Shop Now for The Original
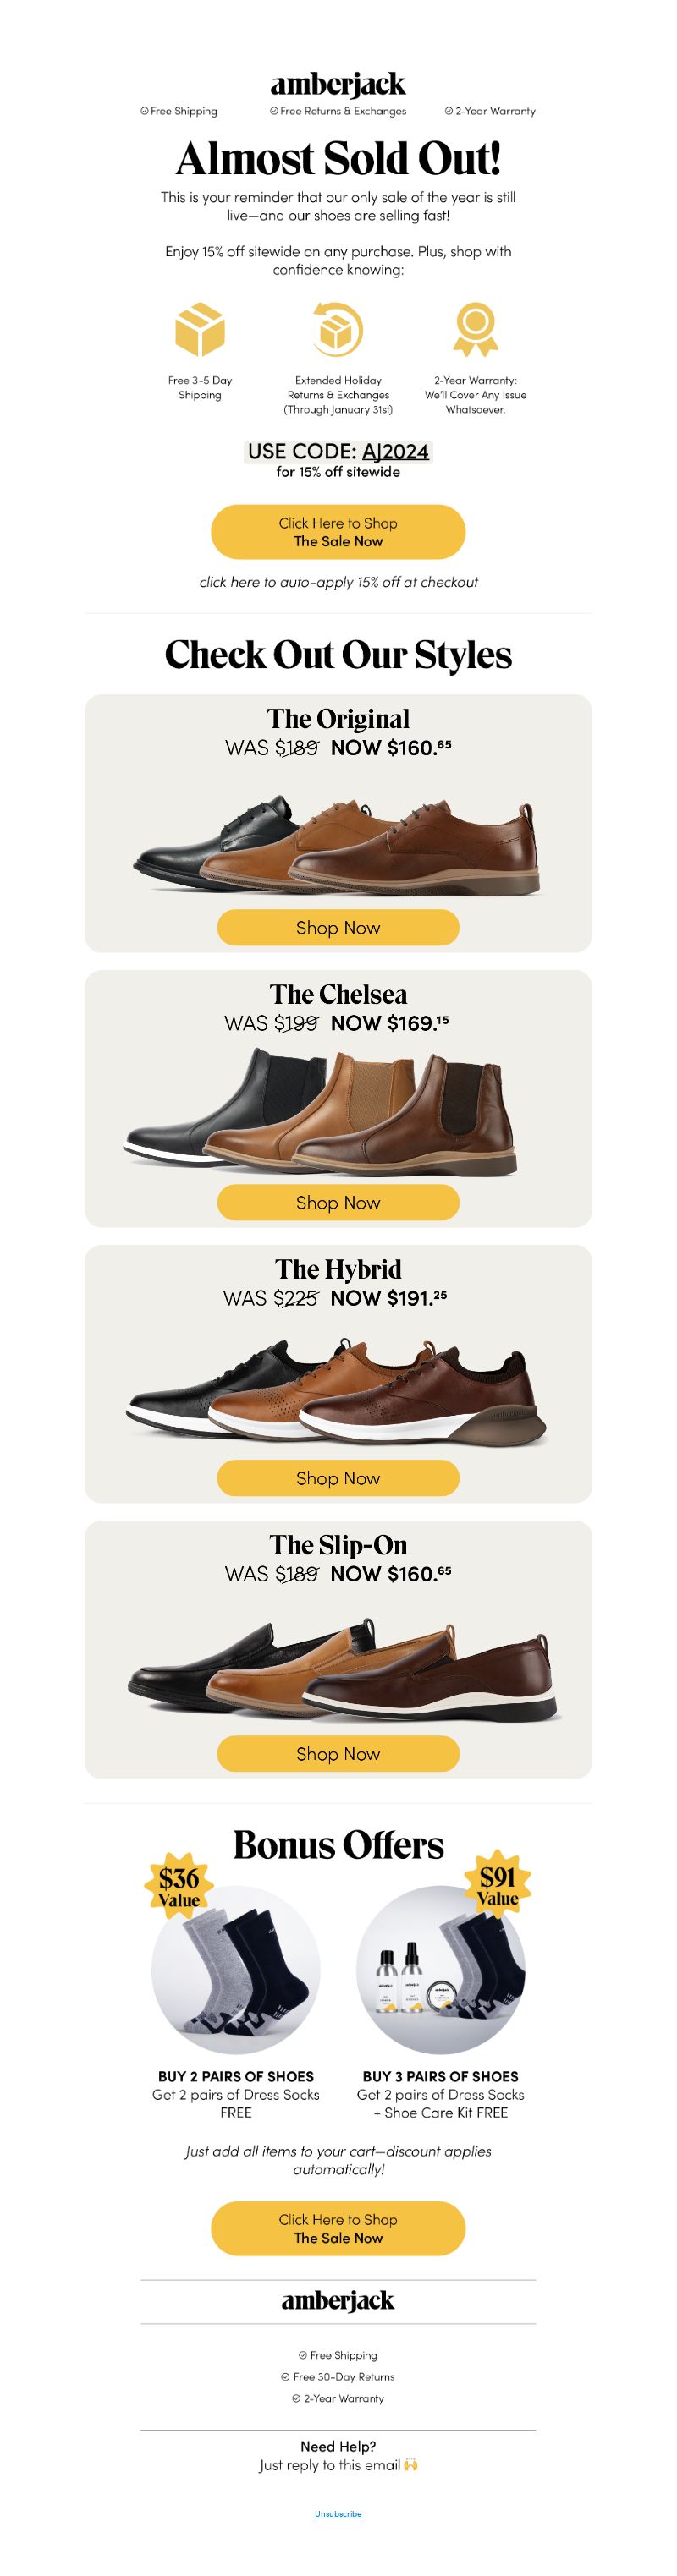The image size is (677, 2576). tap(338, 927)
